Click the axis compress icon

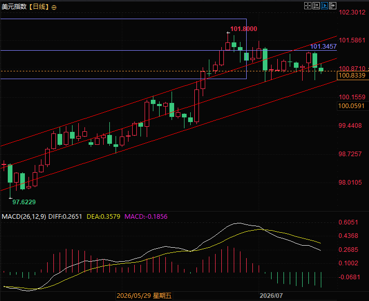click(316, 6)
